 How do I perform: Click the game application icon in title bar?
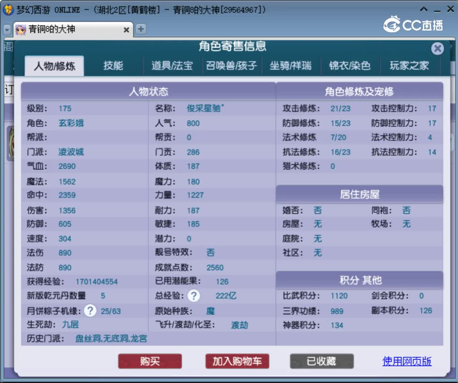click(x=8, y=10)
